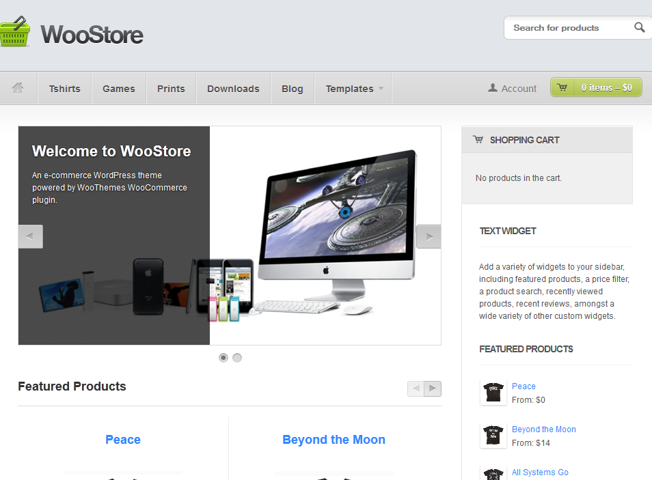Click the magnifying glass search icon
Screen dimensions: 652x480
click(x=640, y=27)
